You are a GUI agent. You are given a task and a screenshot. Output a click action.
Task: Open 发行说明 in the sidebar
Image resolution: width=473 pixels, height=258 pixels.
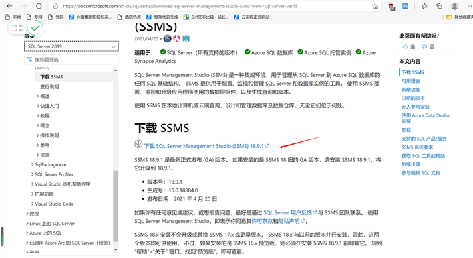pyautogui.click(x=49, y=87)
